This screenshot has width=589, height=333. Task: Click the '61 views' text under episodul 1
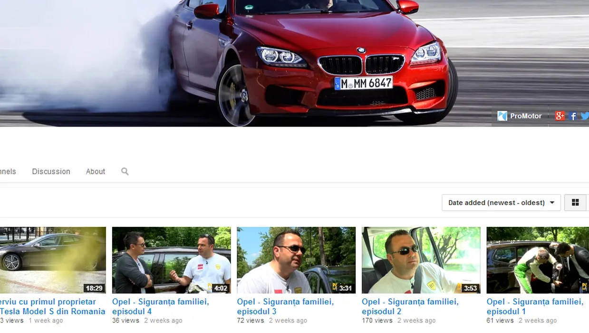500,321
